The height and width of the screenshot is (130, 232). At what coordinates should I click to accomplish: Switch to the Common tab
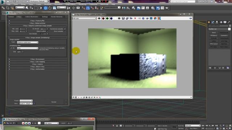11,17
